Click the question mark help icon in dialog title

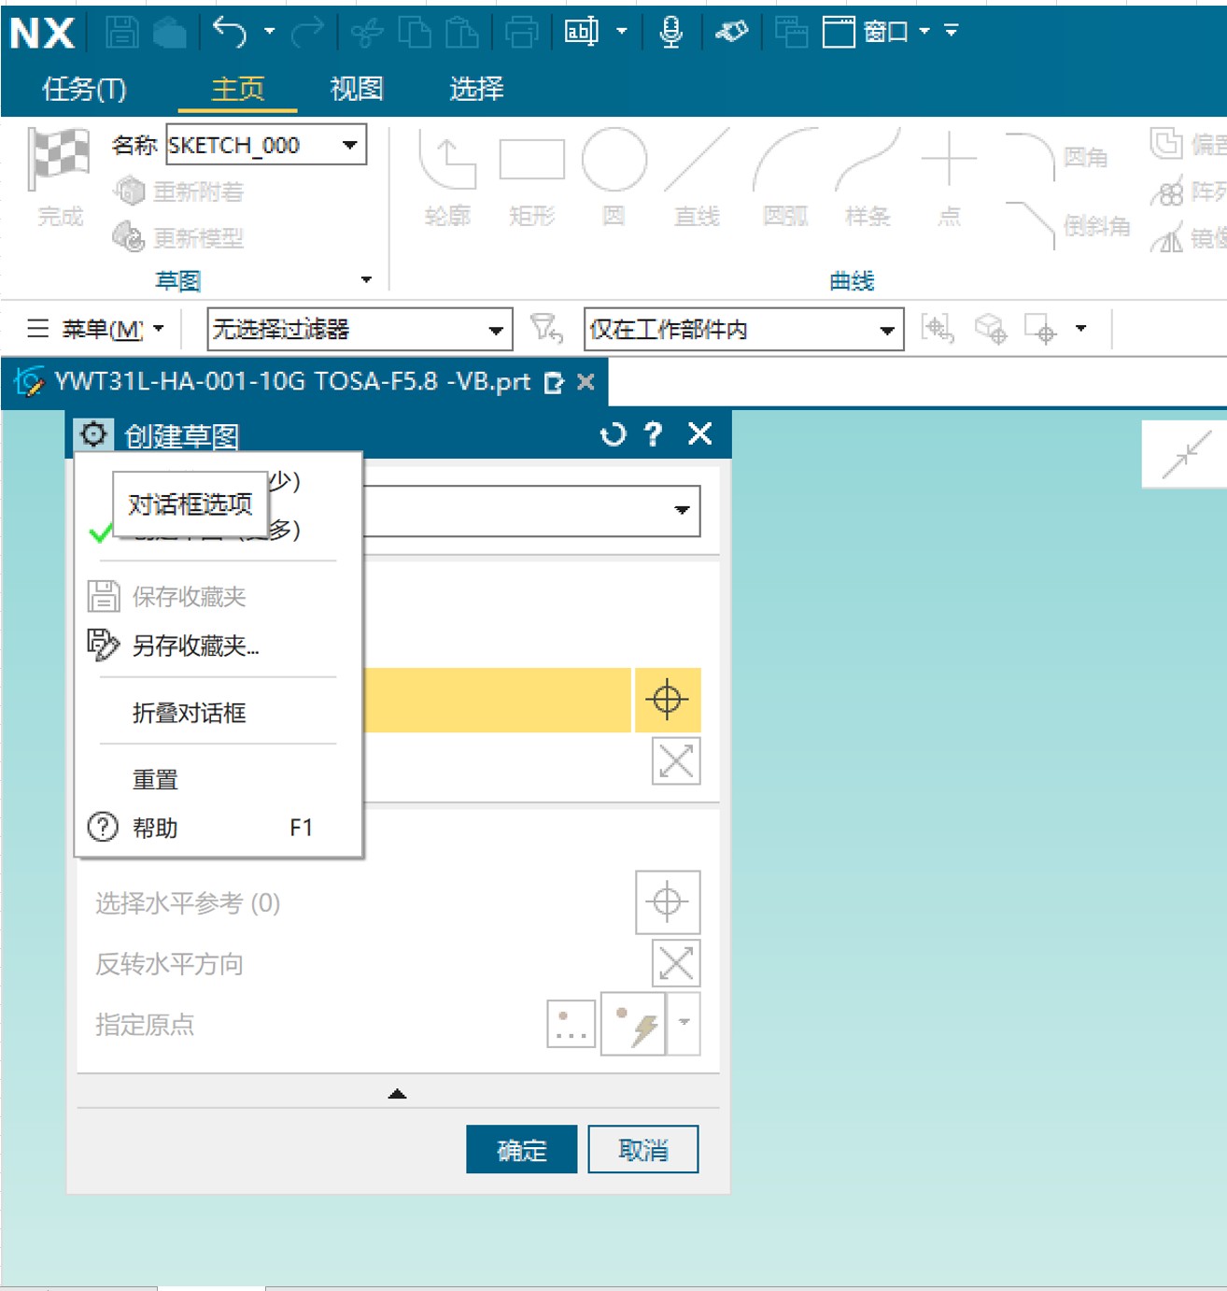(653, 434)
